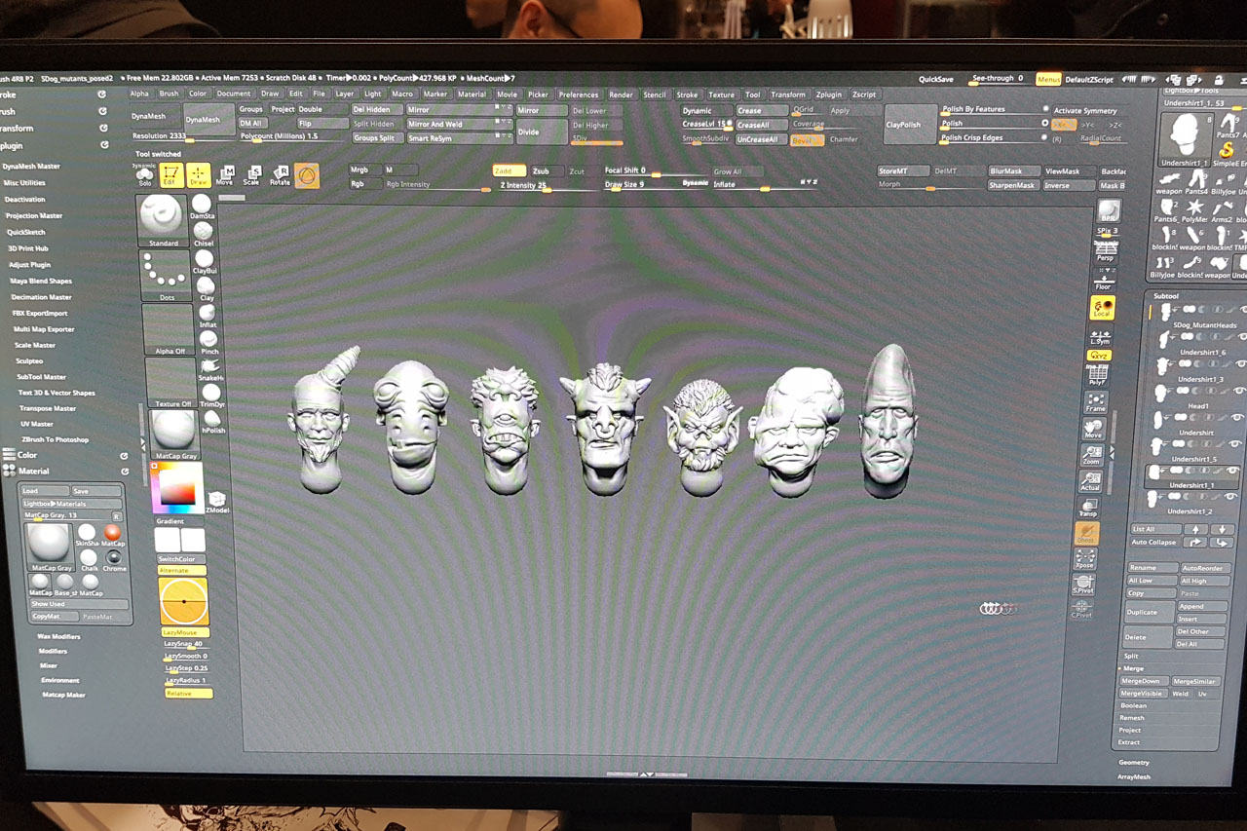Select the ClayBuildup brush icon
This screenshot has height=831, width=1247.
coord(205,260)
